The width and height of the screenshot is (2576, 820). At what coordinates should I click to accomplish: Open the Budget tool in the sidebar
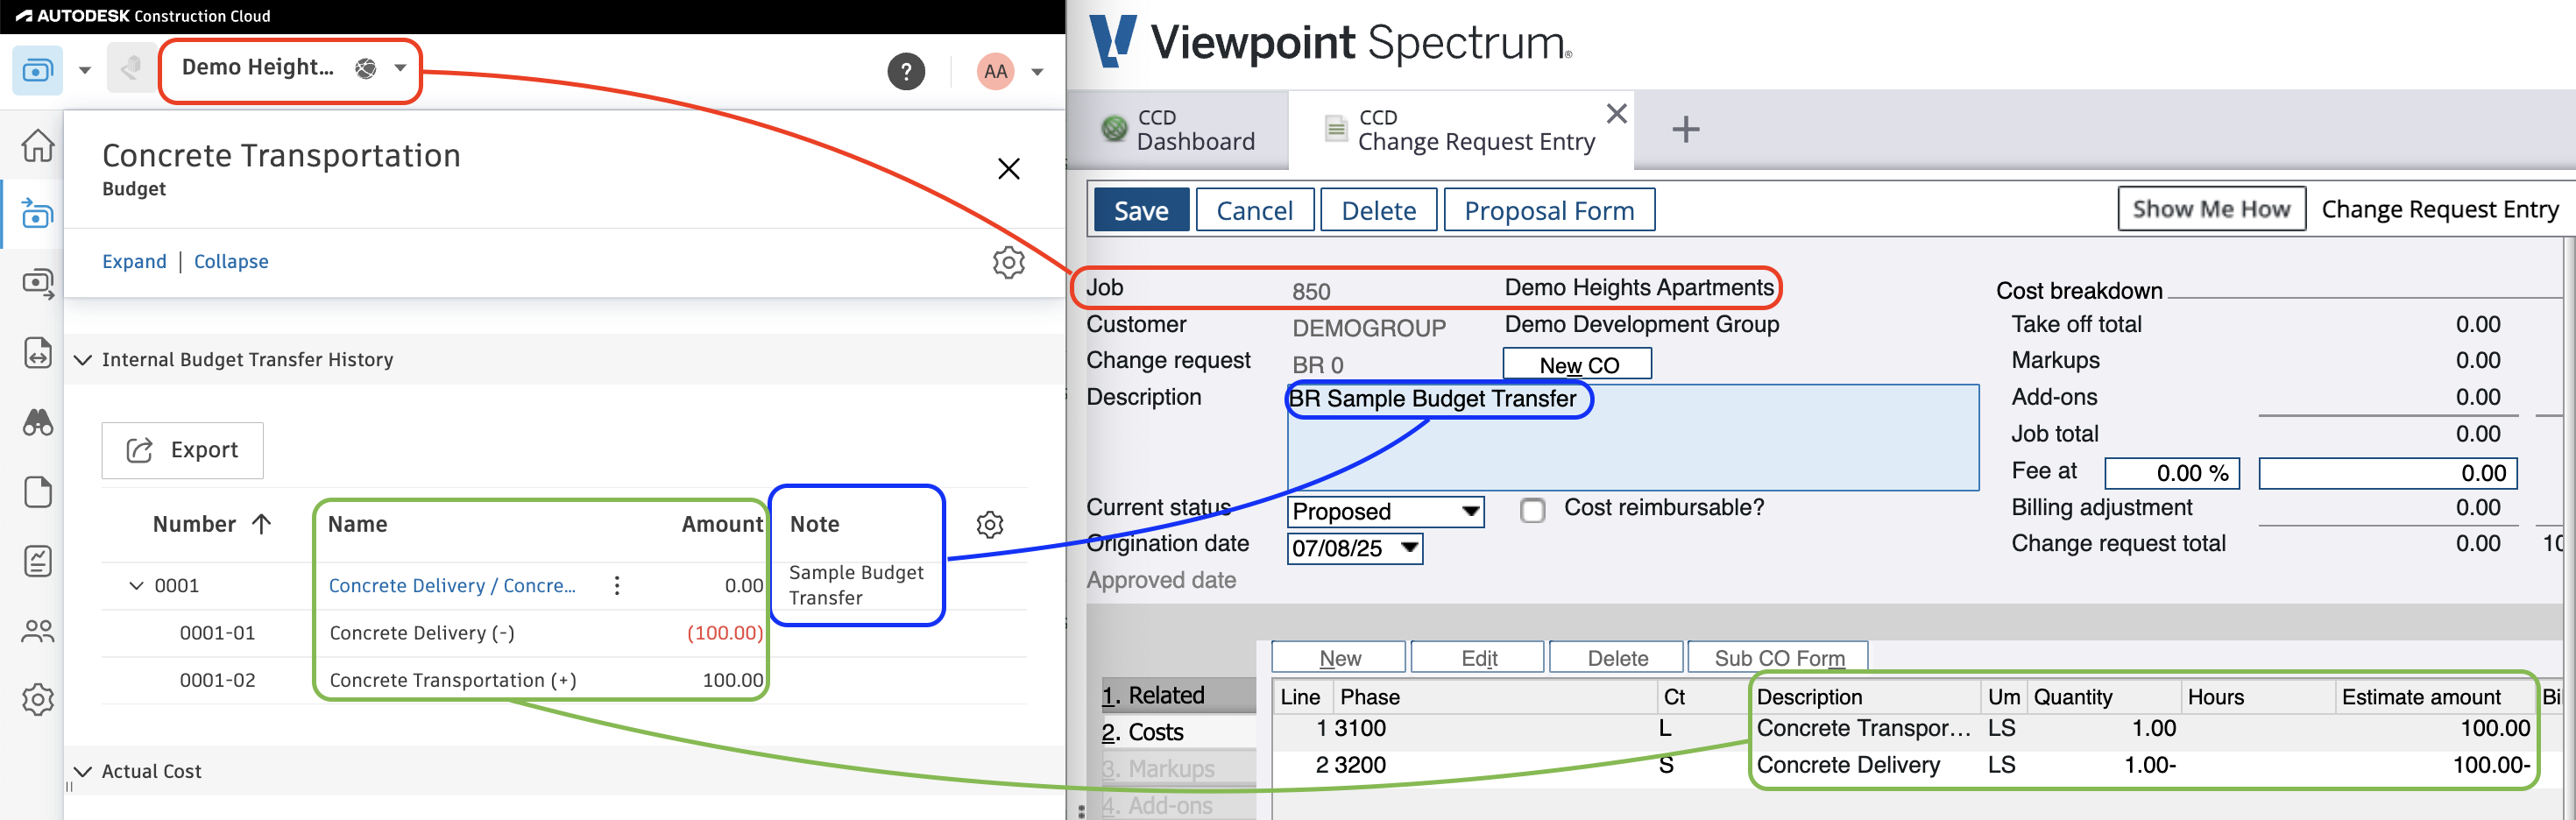click(38, 213)
